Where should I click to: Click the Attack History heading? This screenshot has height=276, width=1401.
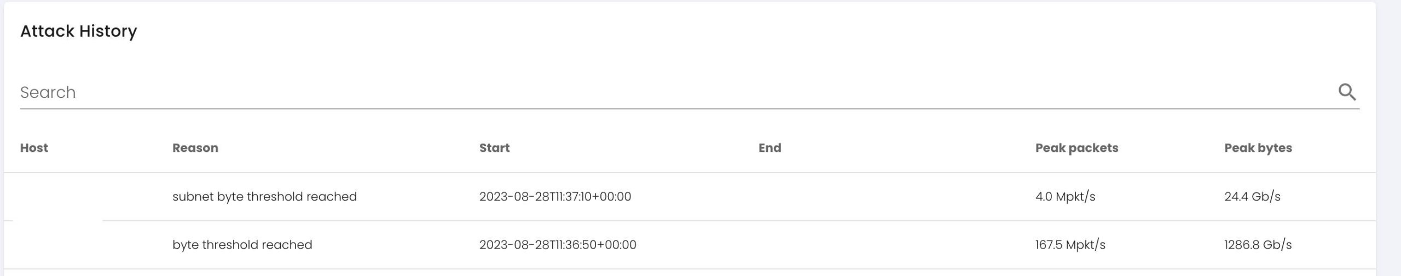pyautogui.click(x=78, y=31)
